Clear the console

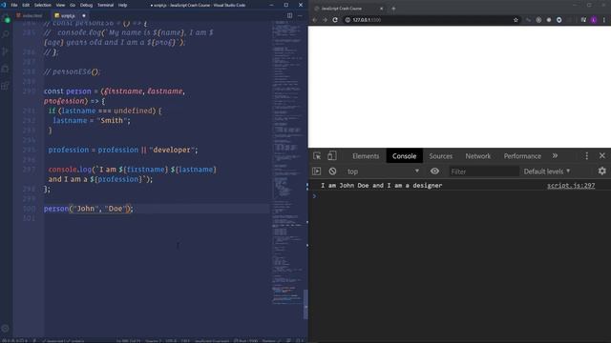pos(332,171)
